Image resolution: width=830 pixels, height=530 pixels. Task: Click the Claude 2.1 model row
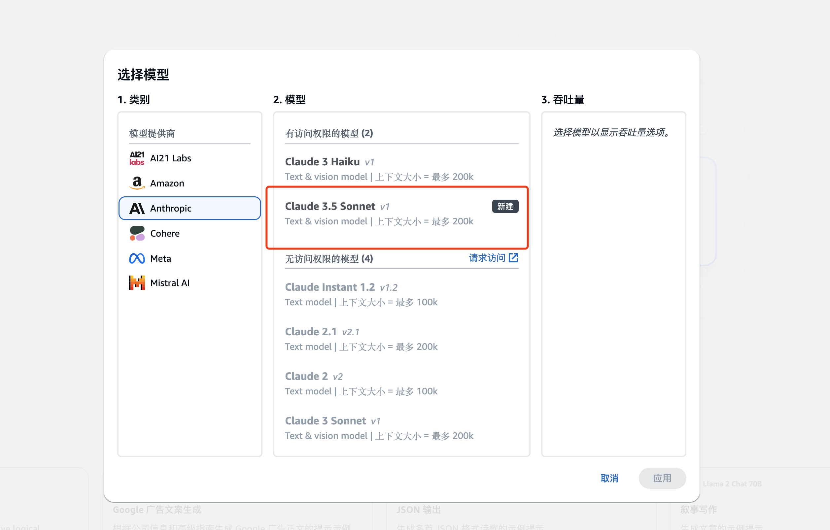click(x=401, y=339)
